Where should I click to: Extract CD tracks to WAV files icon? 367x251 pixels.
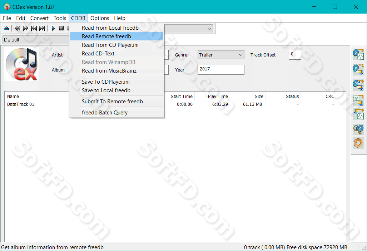click(x=358, y=54)
